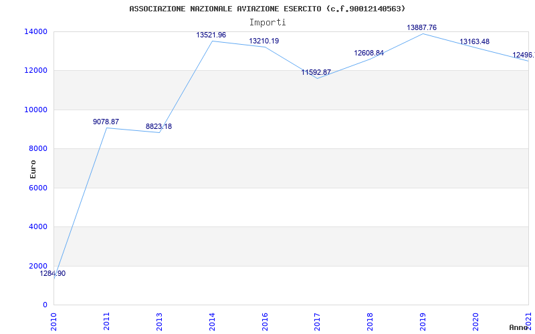
Task: Click the data label 9078.87
Action: [106, 122]
